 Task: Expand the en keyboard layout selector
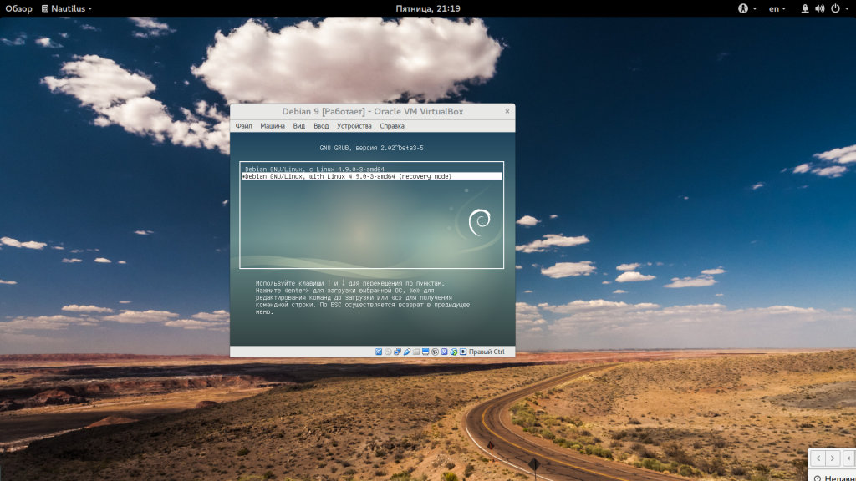click(x=777, y=8)
